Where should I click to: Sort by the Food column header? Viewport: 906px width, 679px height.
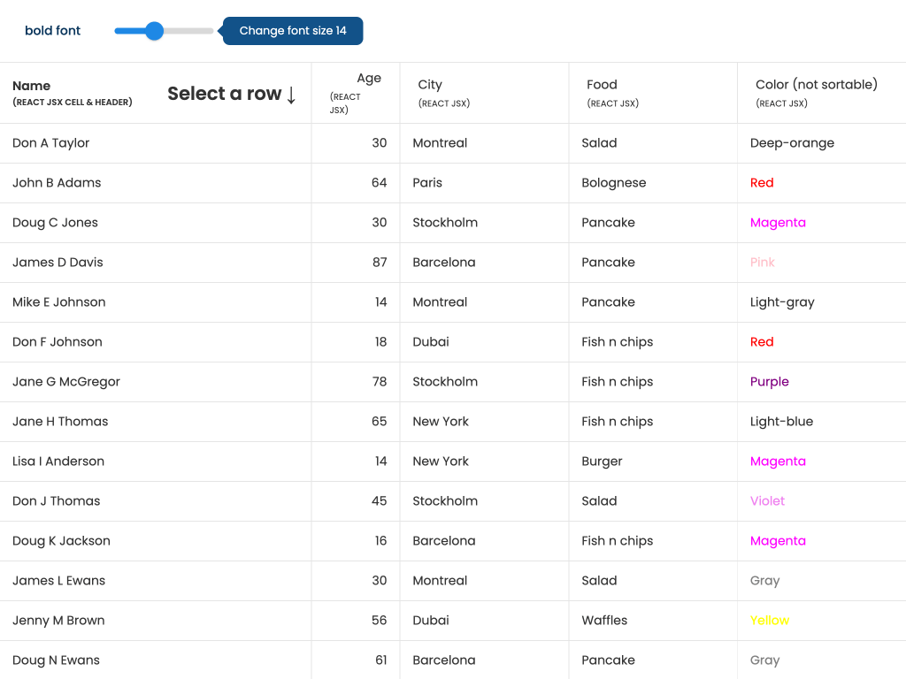pyautogui.click(x=602, y=85)
